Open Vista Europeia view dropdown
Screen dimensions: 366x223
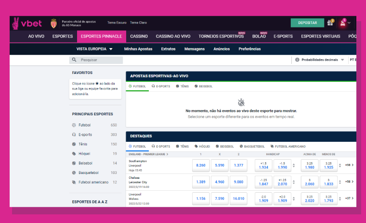(x=94, y=49)
